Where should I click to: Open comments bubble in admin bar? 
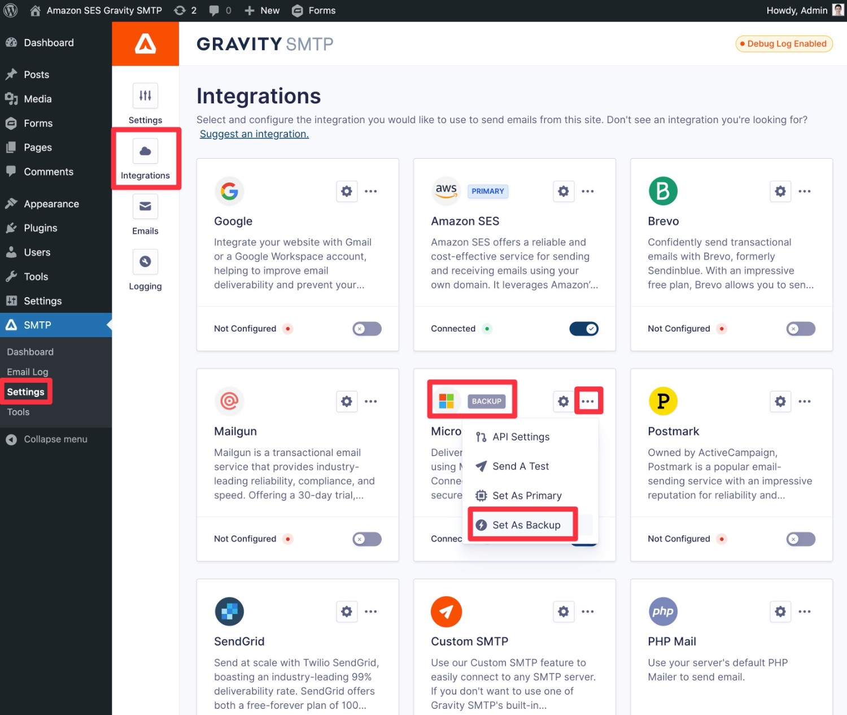[x=220, y=11]
